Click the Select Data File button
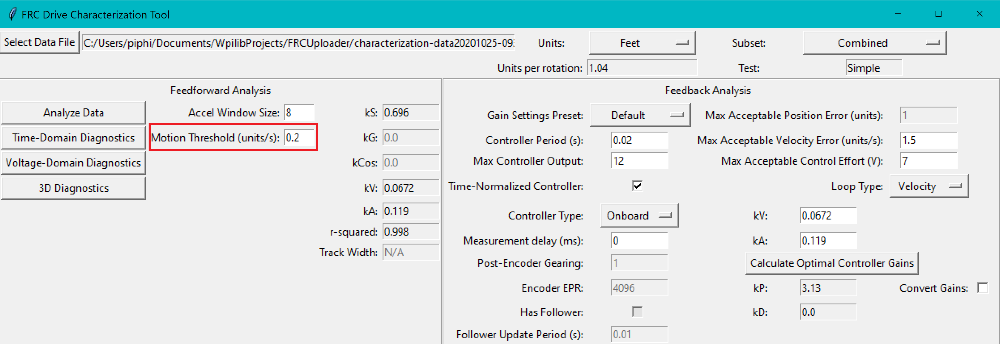This screenshot has height=344, width=1000. 40,42
